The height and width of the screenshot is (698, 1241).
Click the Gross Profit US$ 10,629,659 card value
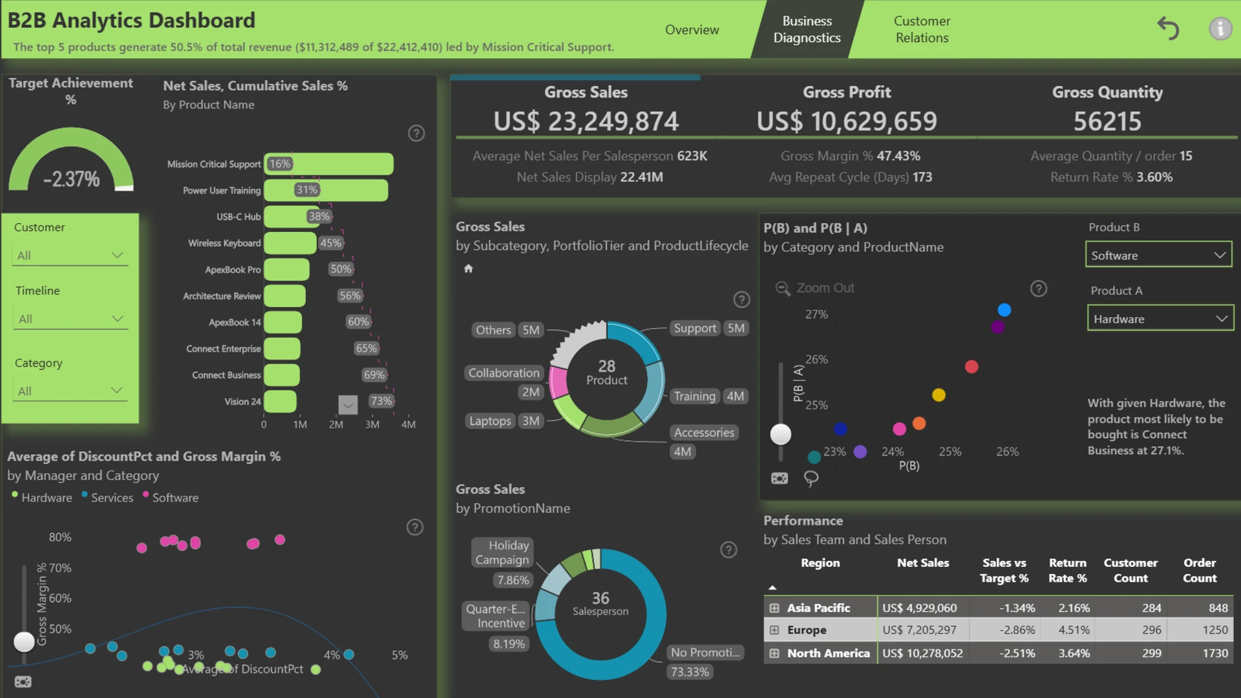[847, 122]
